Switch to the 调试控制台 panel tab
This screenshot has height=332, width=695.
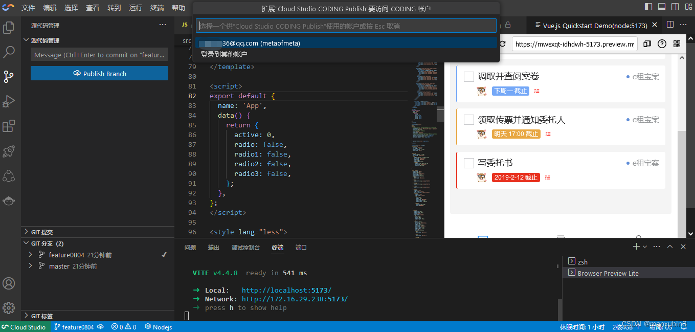[x=245, y=248]
